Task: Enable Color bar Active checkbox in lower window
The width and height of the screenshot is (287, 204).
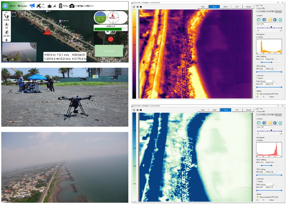Action: click(257, 182)
